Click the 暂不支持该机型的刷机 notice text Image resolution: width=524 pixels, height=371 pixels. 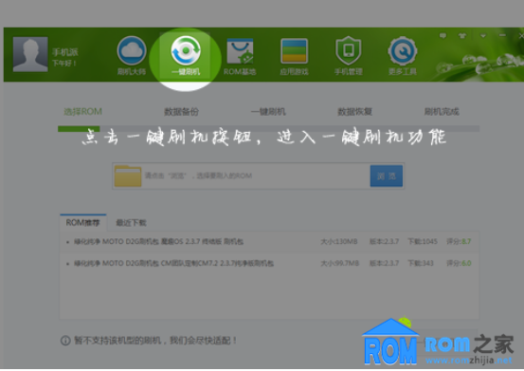click(155, 341)
